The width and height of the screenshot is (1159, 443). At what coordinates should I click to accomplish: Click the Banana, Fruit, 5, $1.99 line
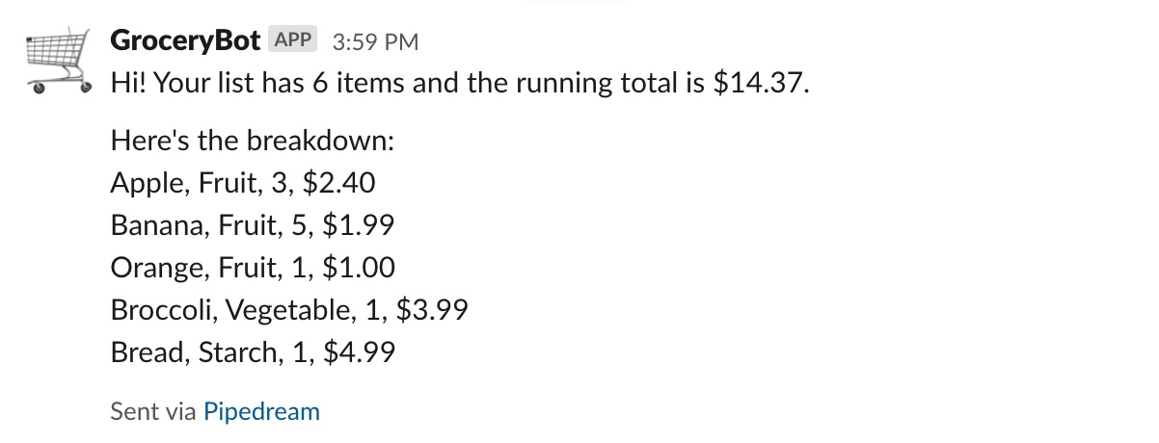tap(253, 225)
